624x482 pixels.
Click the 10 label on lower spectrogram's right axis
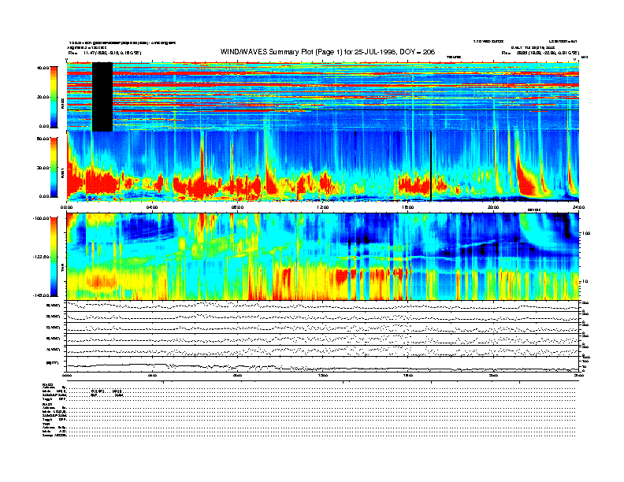(x=586, y=281)
